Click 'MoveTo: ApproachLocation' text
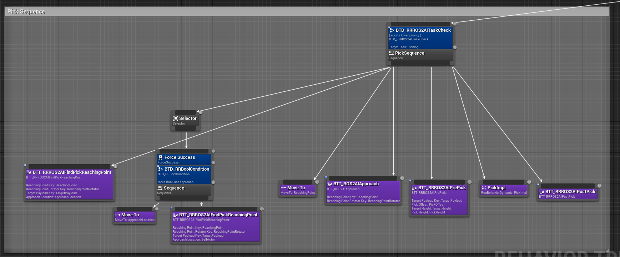 click(135, 220)
